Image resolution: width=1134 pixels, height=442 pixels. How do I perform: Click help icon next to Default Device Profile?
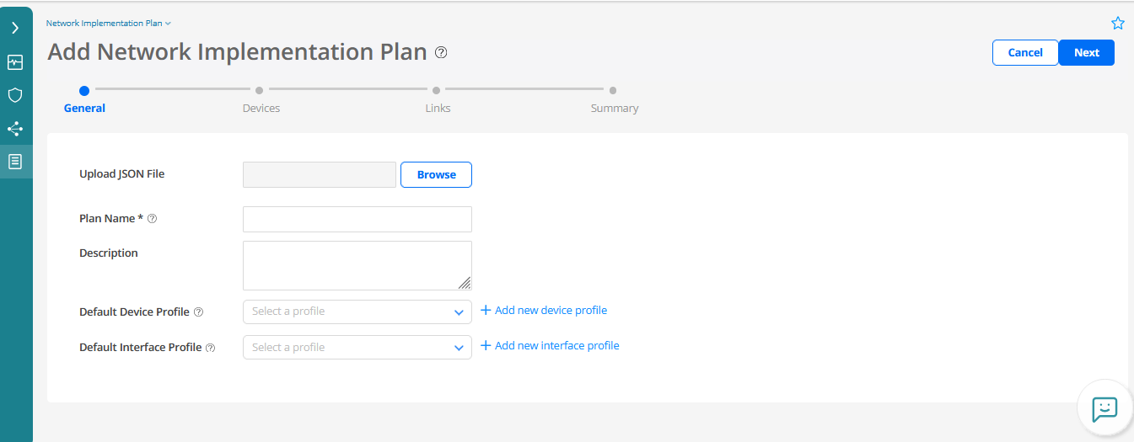point(199,312)
